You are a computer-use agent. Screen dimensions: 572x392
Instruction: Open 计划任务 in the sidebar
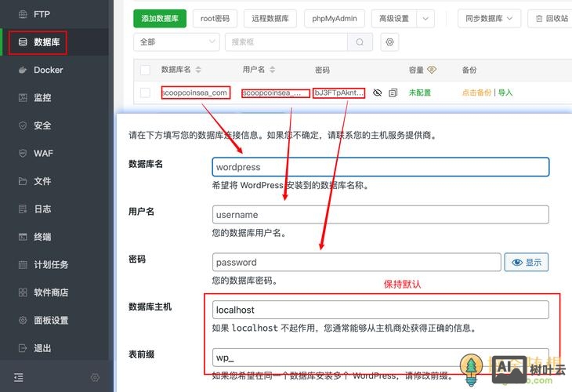click(55, 265)
